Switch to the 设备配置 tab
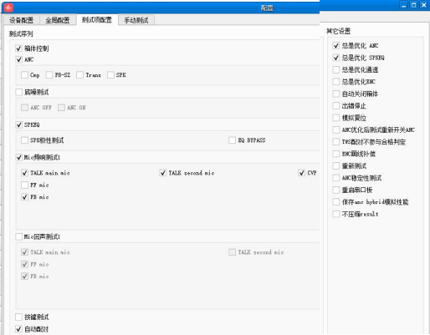The height and width of the screenshot is (335, 430). click(x=21, y=20)
